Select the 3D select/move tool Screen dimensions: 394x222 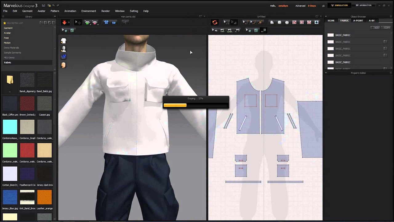click(78, 23)
